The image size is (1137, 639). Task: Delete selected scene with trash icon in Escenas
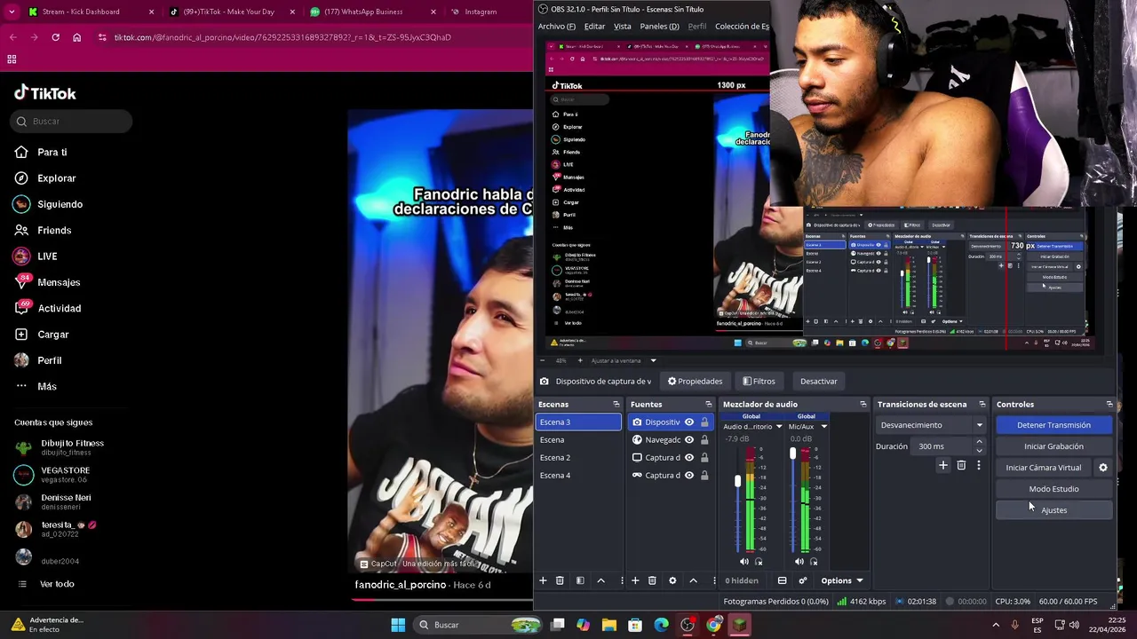click(x=560, y=580)
